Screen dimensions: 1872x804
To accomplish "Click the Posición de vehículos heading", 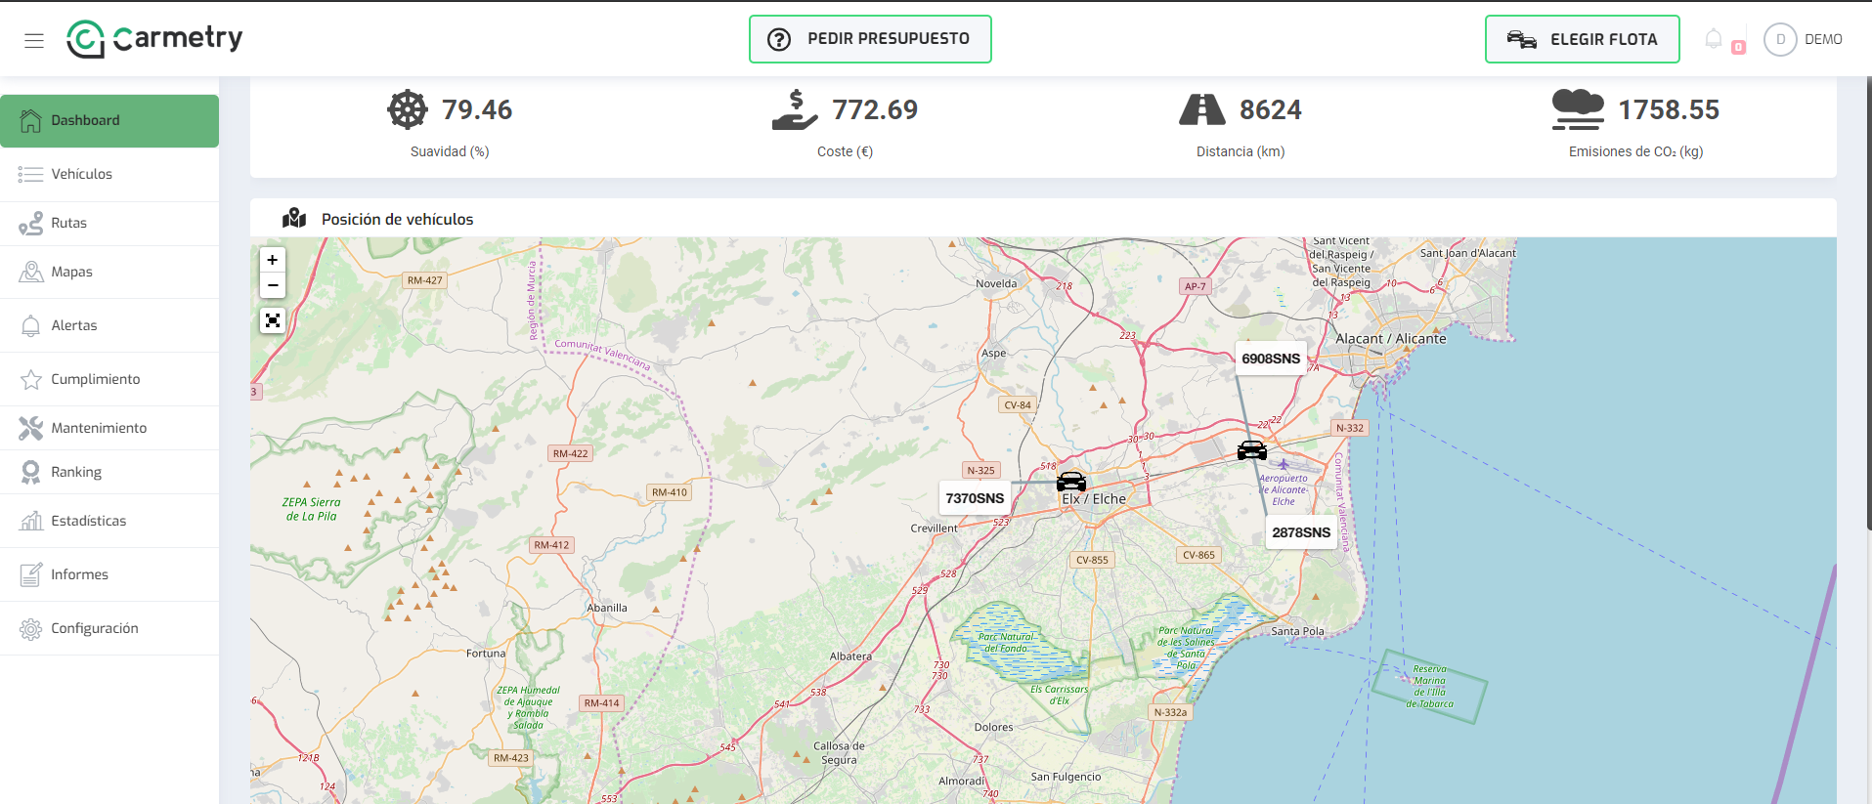I will [x=398, y=219].
